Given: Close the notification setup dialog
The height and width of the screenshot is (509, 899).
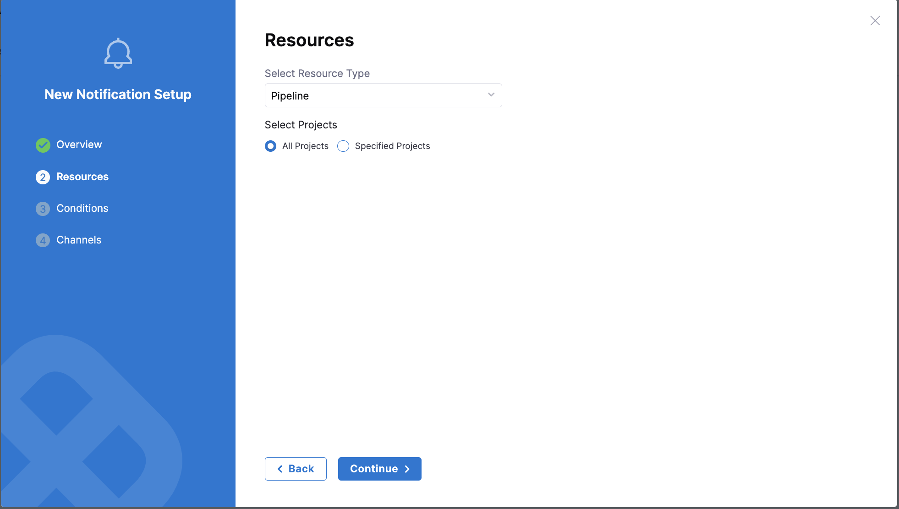Looking at the screenshot, I should [875, 21].
